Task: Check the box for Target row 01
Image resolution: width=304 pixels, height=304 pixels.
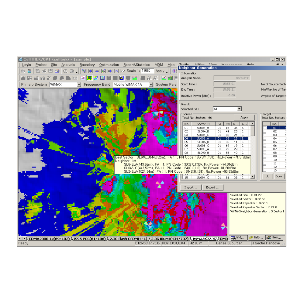Action: point(265,128)
